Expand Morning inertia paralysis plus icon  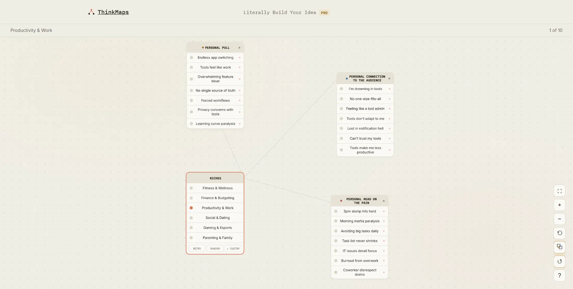point(384,221)
